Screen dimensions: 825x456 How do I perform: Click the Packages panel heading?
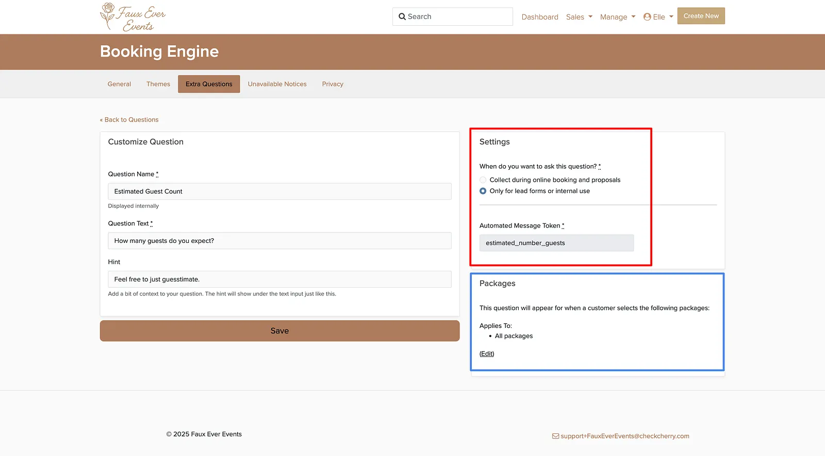click(498, 283)
